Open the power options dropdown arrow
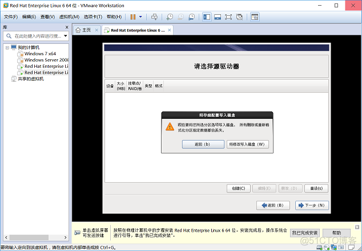 140,17
